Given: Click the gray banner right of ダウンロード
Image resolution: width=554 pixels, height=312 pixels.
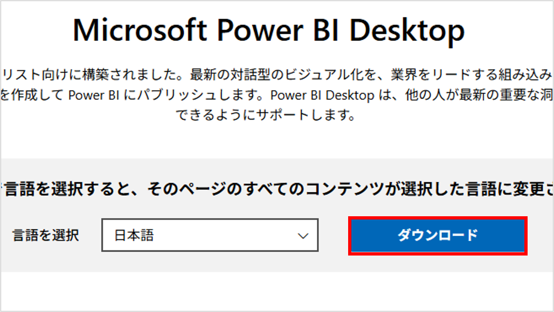Looking at the screenshot, I should [540, 236].
